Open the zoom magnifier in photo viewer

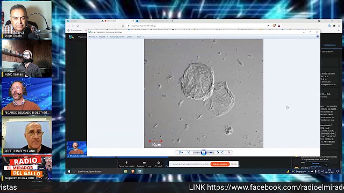tap(181, 152)
